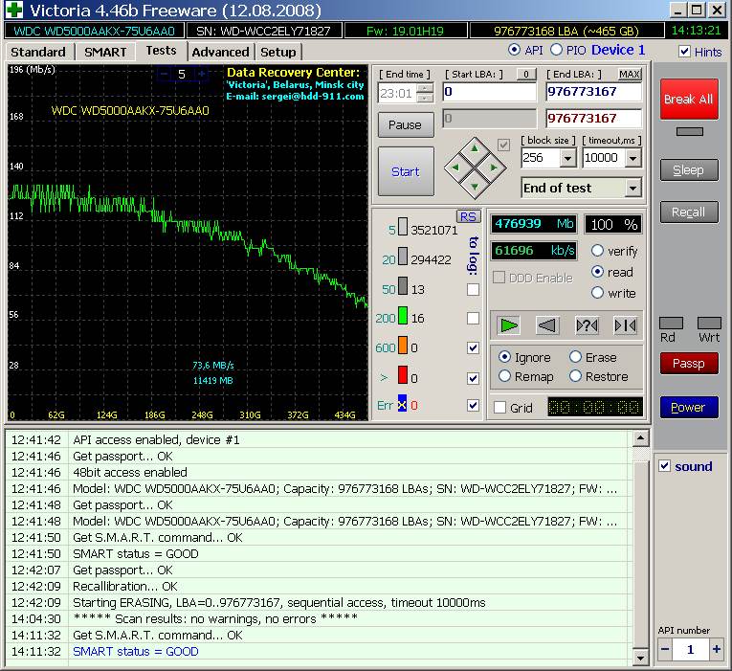Screen dimensions: 732x671
Task: Click the RS reset counters button
Action: click(468, 216)
